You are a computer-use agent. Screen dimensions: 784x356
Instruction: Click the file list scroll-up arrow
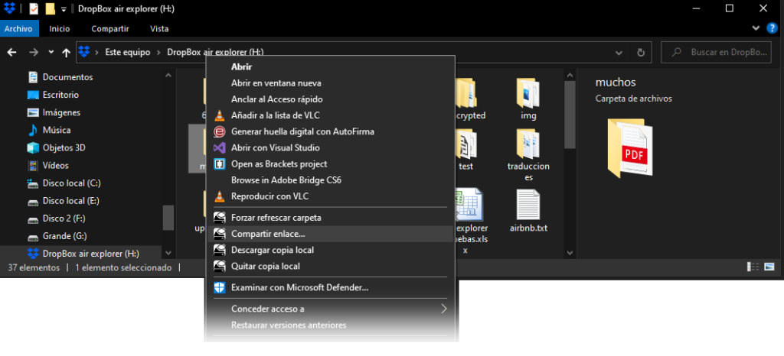570,75
